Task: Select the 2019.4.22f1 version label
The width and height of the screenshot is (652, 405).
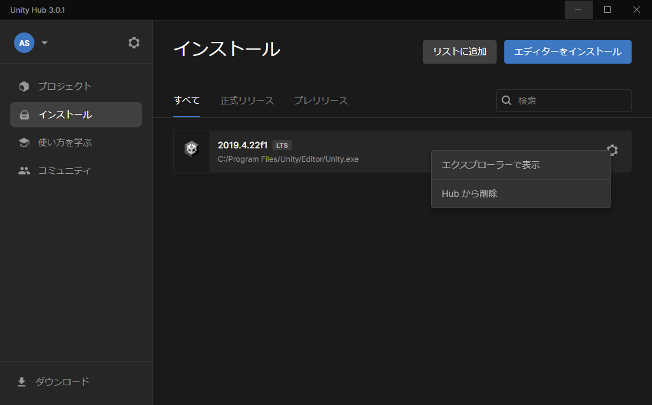Action: [x=243, y=145]
